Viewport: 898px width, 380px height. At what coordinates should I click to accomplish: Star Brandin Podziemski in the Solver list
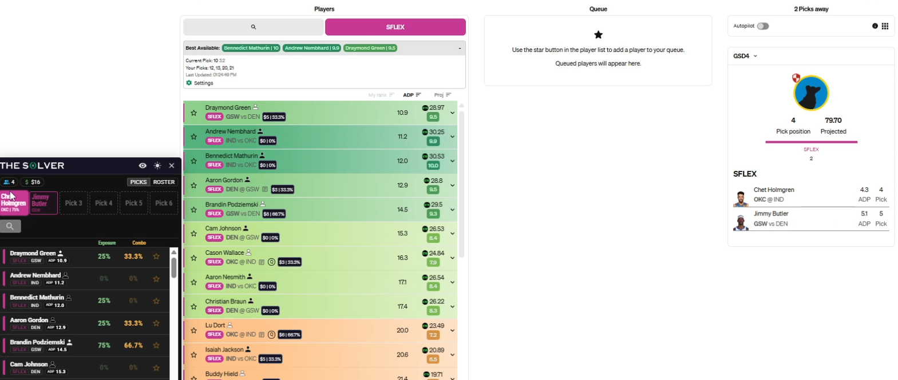point(156,345)
